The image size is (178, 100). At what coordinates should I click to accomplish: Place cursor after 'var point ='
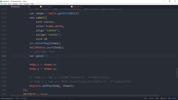tap(47, 56)
